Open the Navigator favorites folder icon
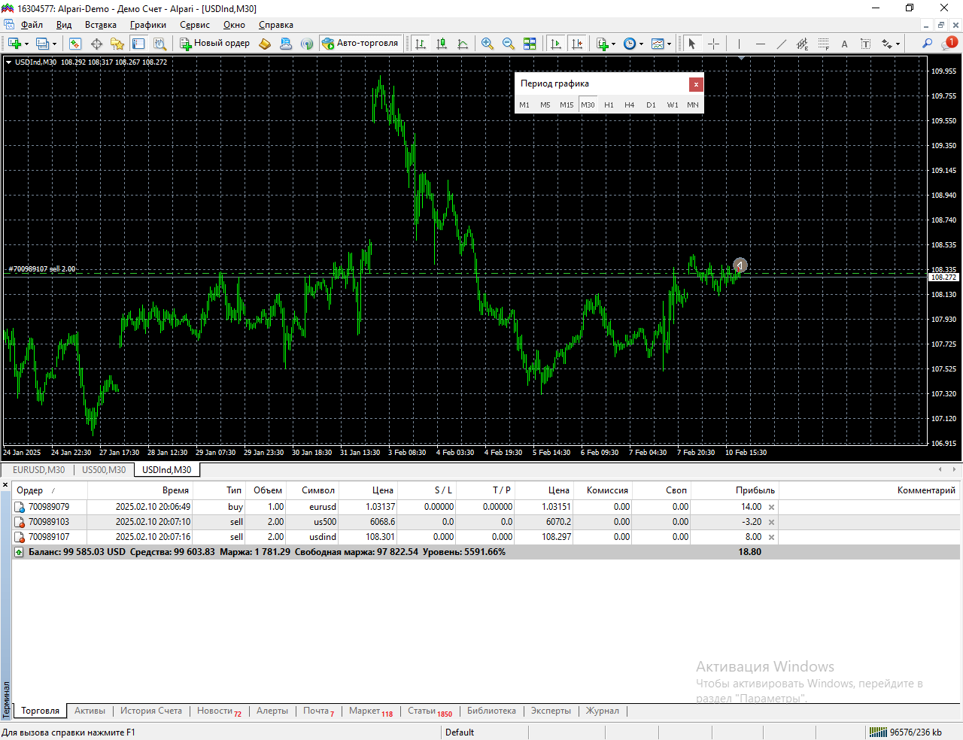963x740 pixels. [117, 44]
